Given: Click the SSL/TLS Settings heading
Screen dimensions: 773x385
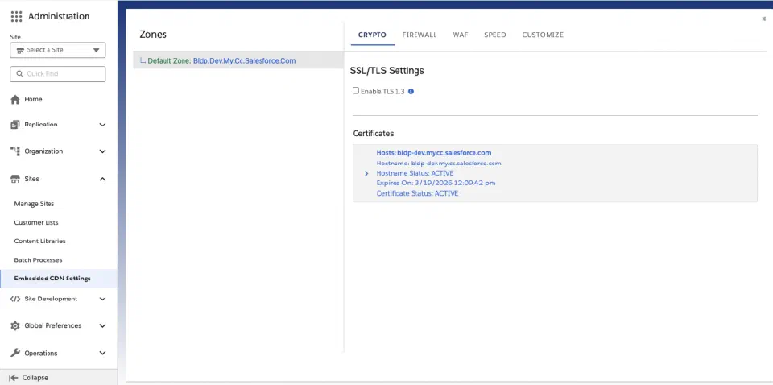Looking at the screenshot, I should point(387,71).
